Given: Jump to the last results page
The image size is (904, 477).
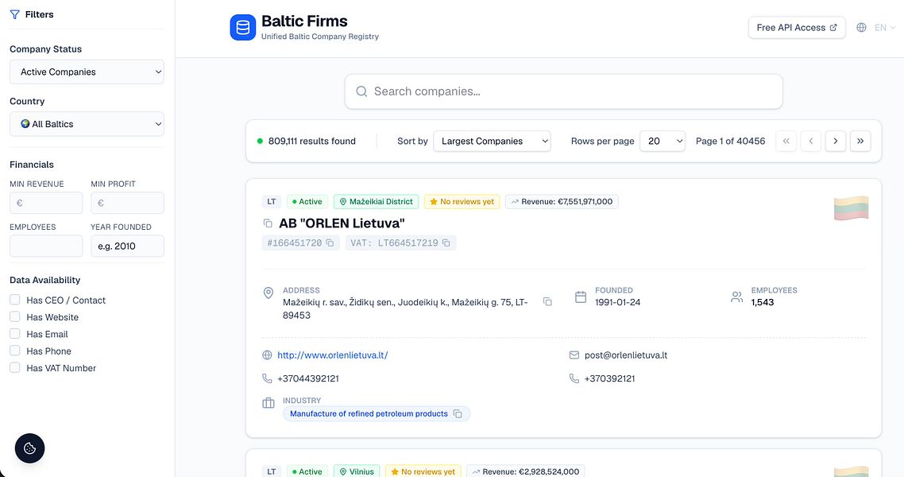Looking at the screenshot, I should coord(860,141).
